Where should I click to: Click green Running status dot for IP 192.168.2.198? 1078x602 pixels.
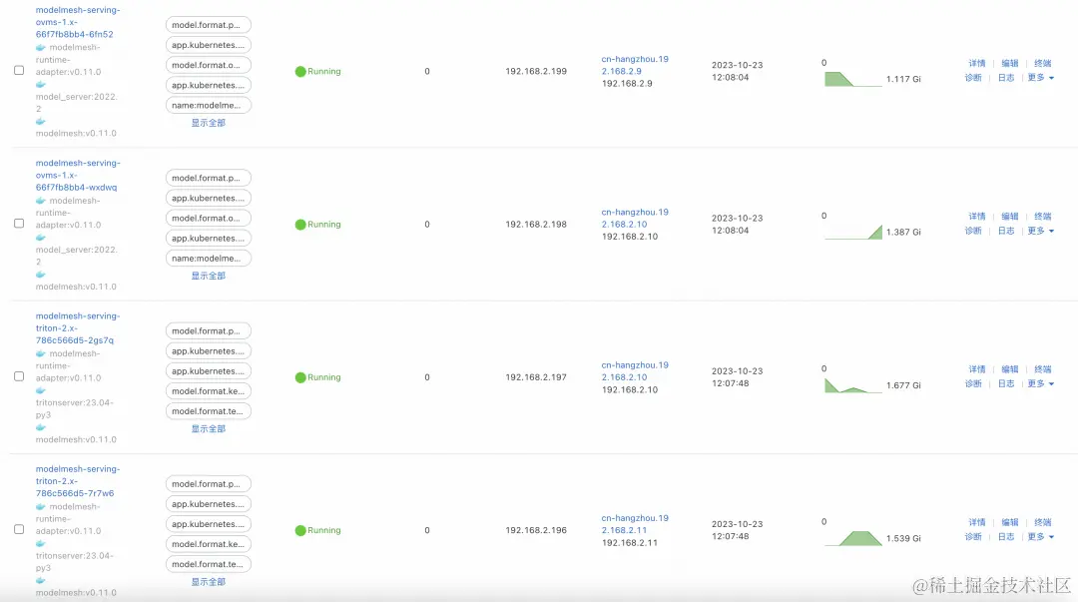tap(300, 225)
